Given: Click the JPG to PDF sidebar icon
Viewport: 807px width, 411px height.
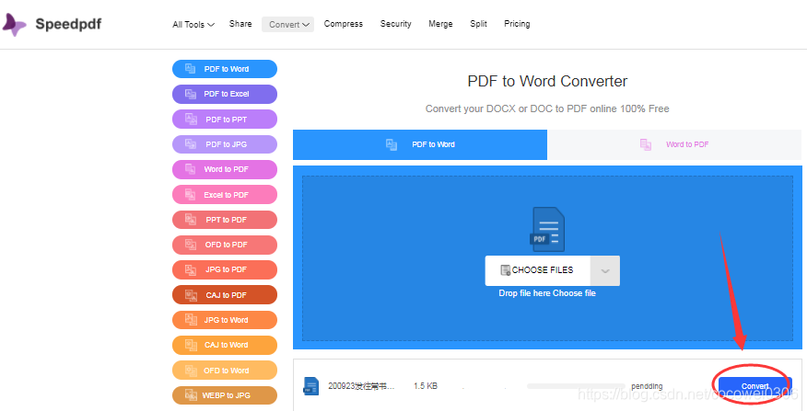Looking at the screenshot, I should [x=191, y=269].
